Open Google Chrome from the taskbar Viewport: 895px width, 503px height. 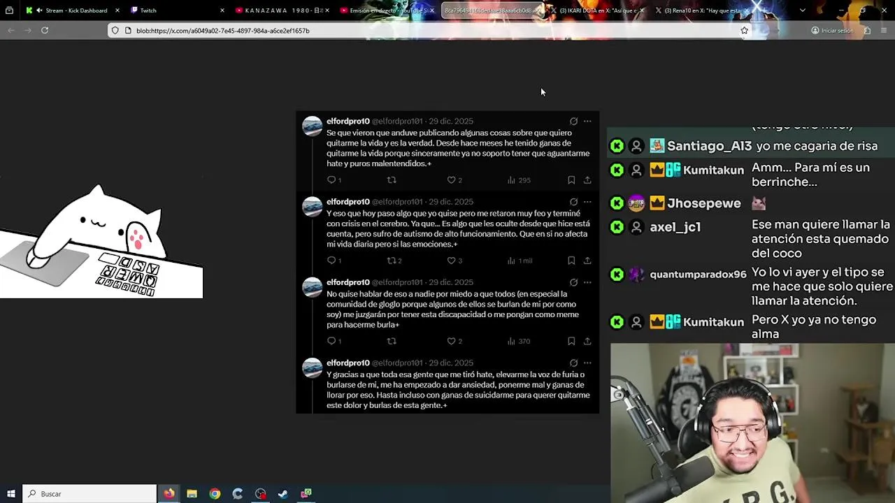[215, 494]
